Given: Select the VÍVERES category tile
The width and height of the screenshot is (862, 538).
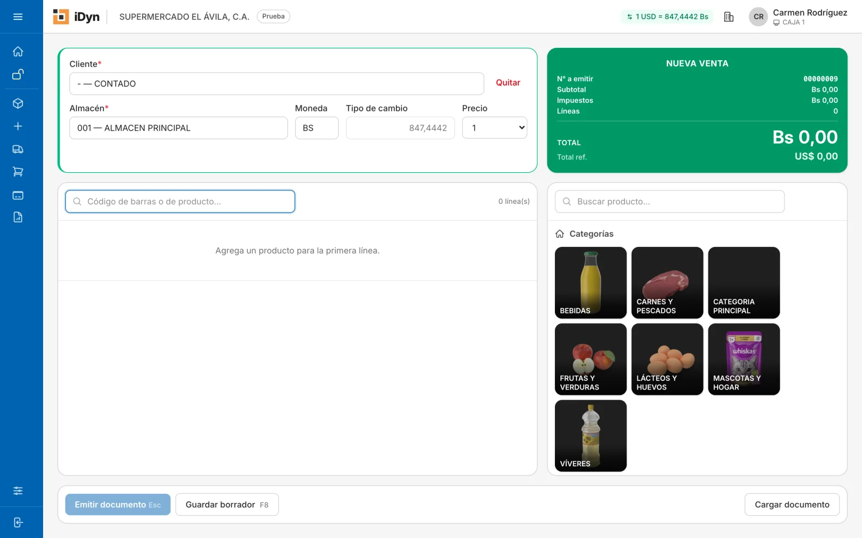Looking at the screenshot, I should click(590, 436).
